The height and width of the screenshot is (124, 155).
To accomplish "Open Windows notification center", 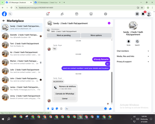I will (151, 119).
